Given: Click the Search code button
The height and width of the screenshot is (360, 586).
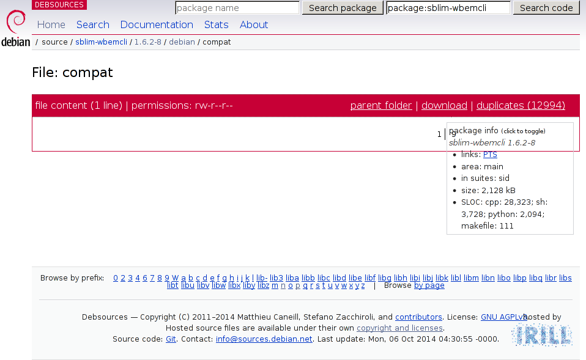Looking at the screenshot, I should click(x=546, y=8).
